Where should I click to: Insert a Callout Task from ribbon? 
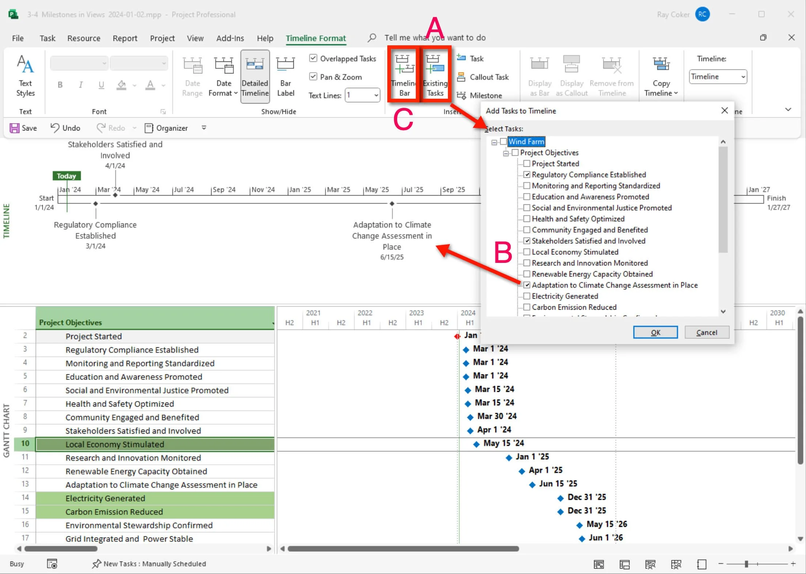(483, 77)
